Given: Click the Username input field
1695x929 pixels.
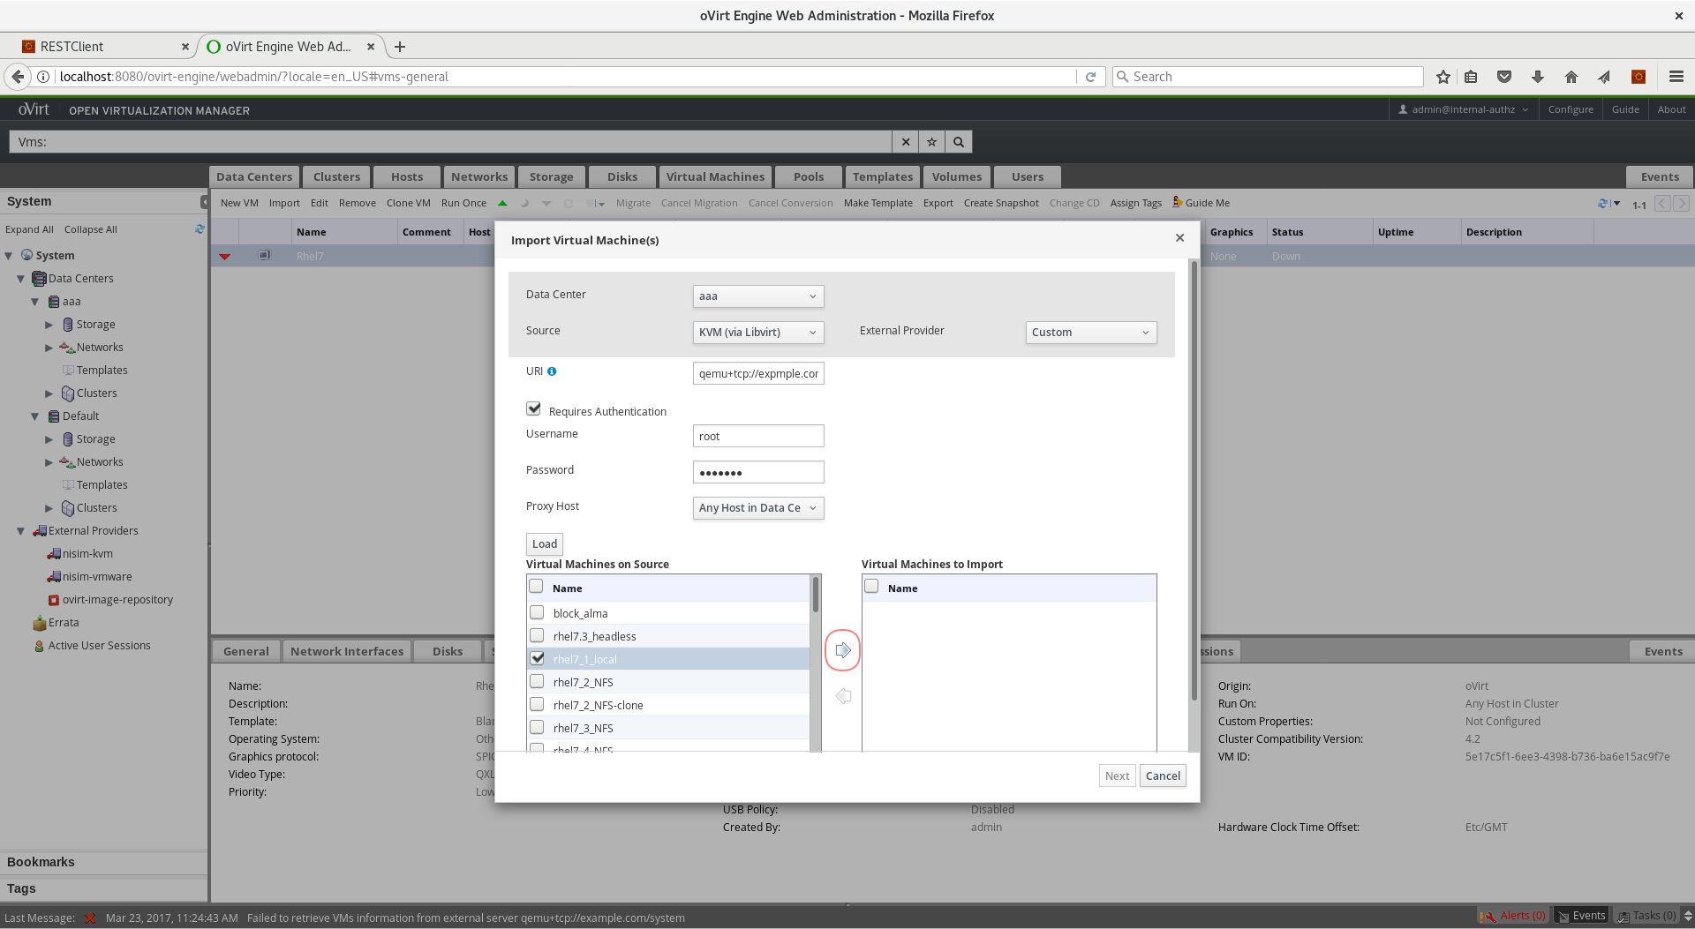Looking at the screenshot, I should tap(757, 437).
